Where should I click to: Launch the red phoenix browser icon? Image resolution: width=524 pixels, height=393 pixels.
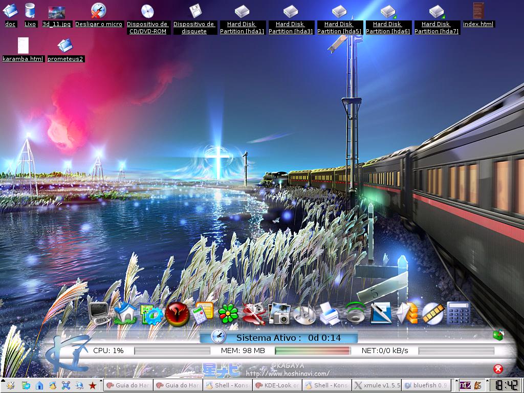pos(177,314)
